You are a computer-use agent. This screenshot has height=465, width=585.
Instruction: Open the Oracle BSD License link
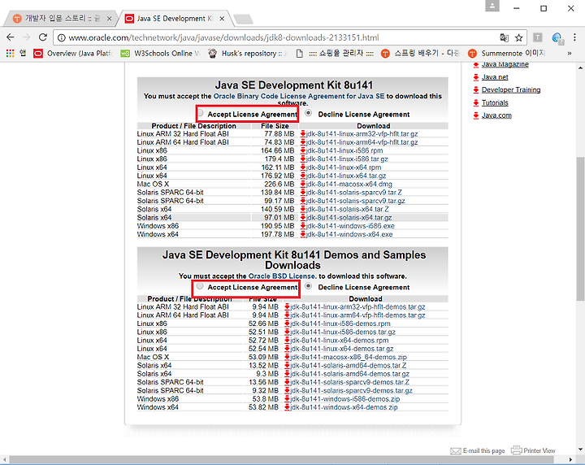[283, 276]
